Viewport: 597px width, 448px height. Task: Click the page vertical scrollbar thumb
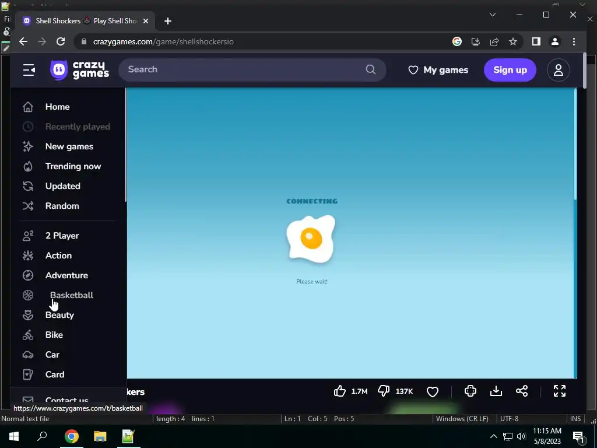click(x=584, y=71)
